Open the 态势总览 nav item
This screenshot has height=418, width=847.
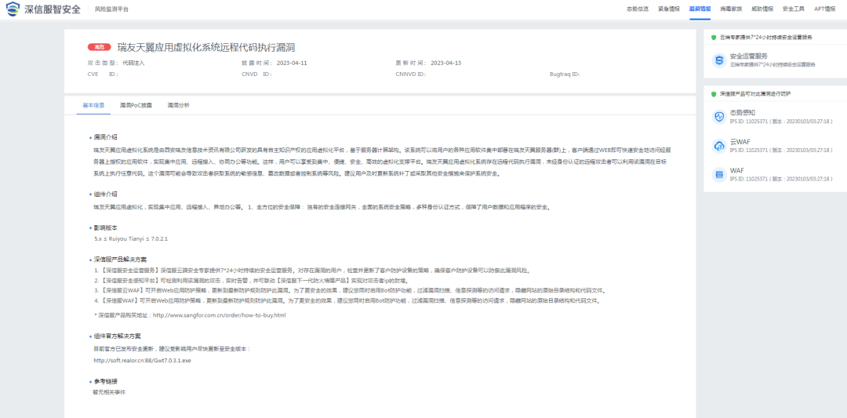[638, 9]
